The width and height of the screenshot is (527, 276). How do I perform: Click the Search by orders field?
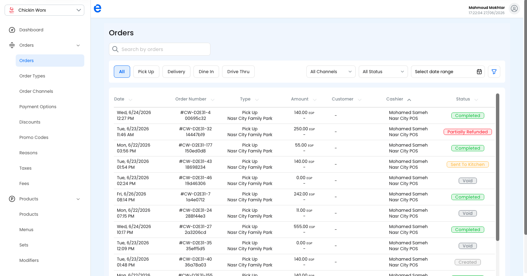[x=160, y=49]
